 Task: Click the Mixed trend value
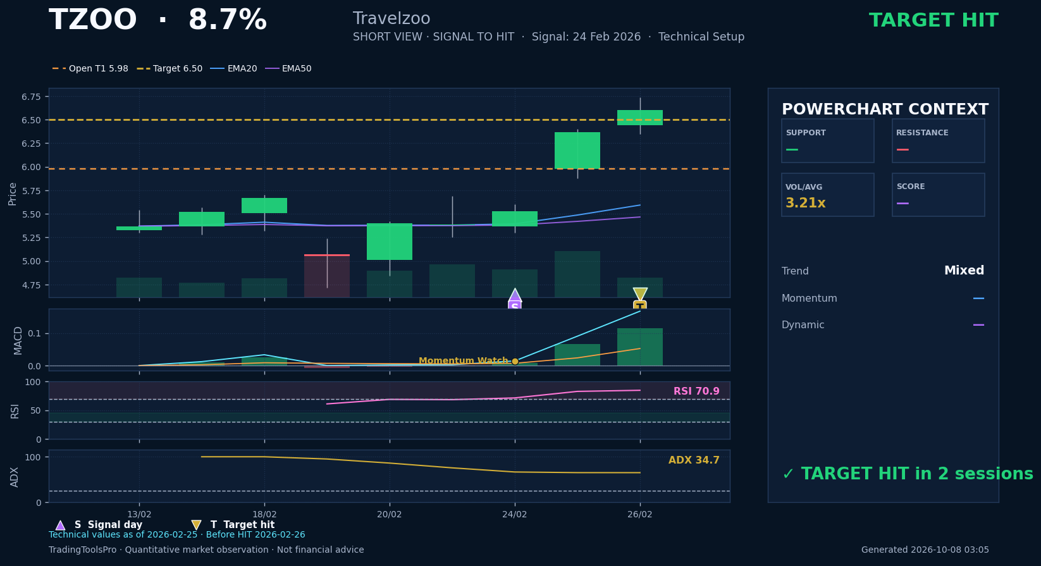click(x=964, y=271)
